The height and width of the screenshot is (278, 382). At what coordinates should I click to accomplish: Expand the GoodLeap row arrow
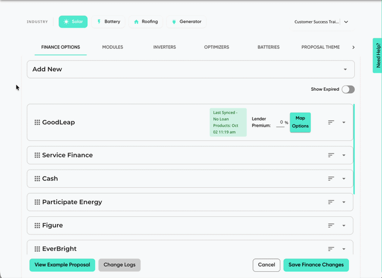point(344,122)
